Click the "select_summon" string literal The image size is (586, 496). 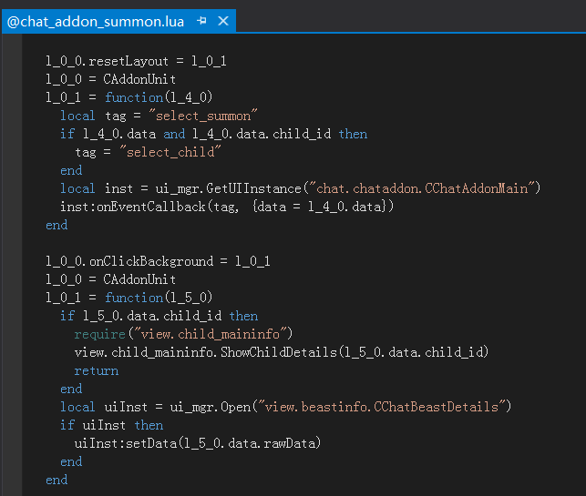coord(203,116)
